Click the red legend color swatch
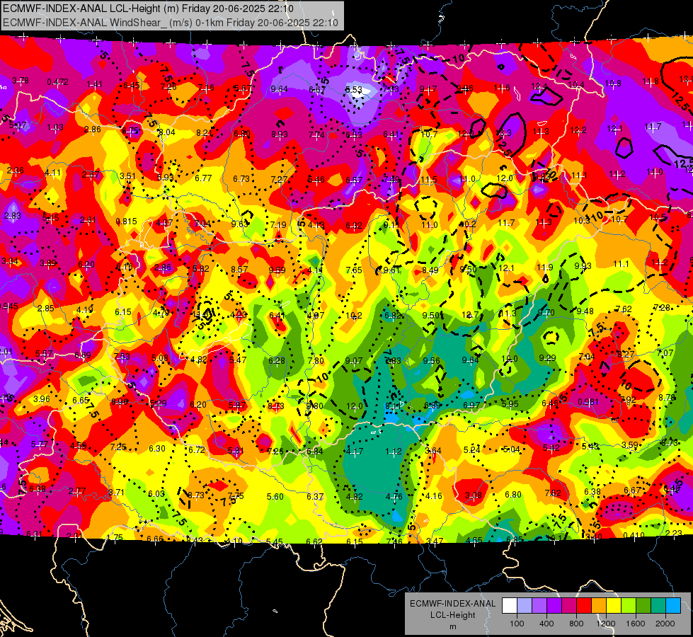Image resolution: width=693 pixels, height=637 pixels. coord(584,605)
